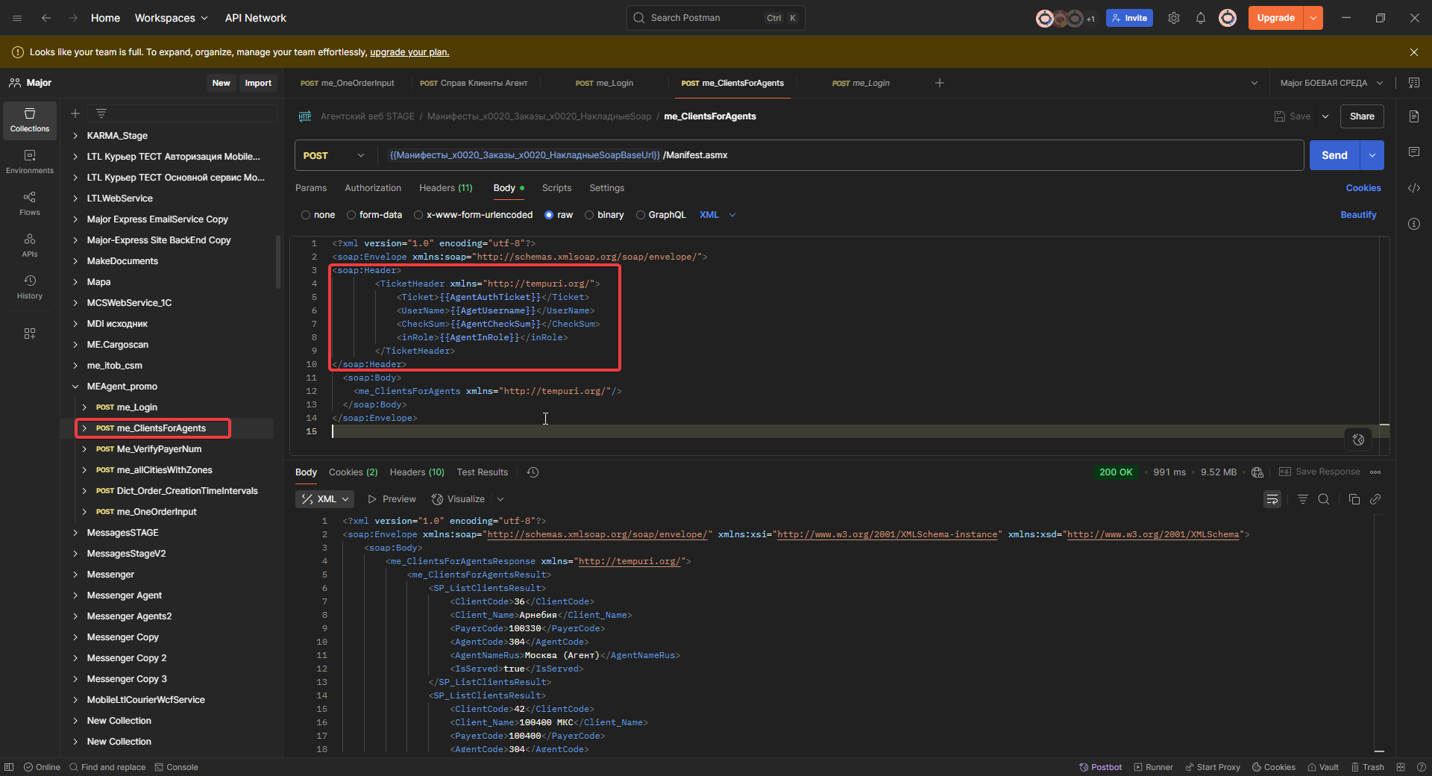Open the notifications bell icon
This screenshot has height=776, width=1432.
(1201, 18)
